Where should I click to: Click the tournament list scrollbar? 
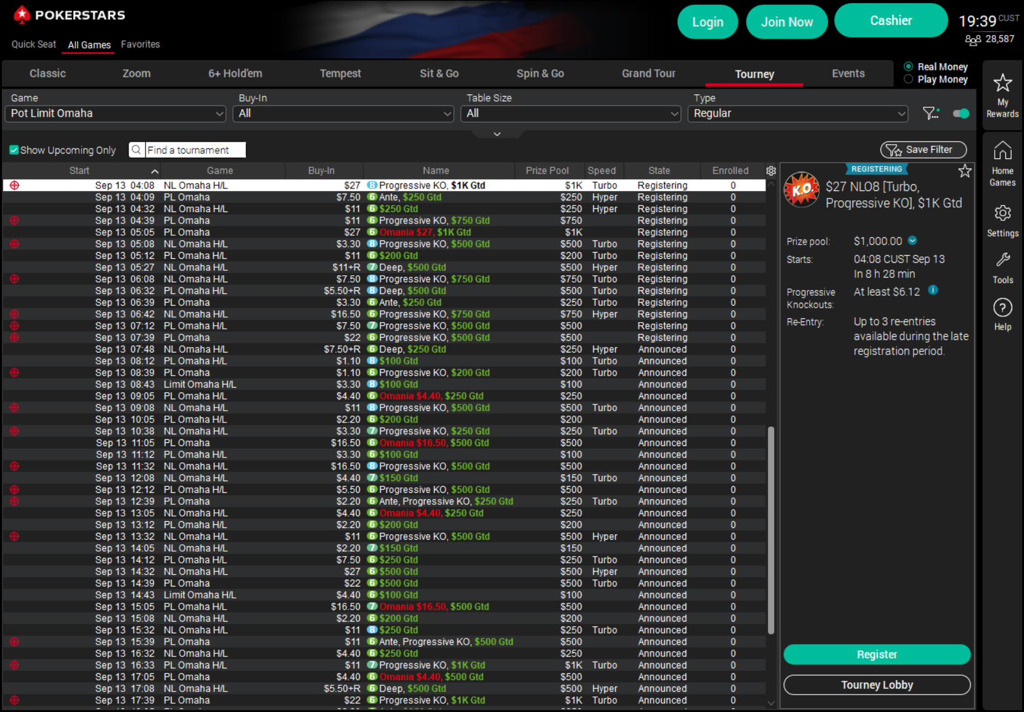pos(771,530)
